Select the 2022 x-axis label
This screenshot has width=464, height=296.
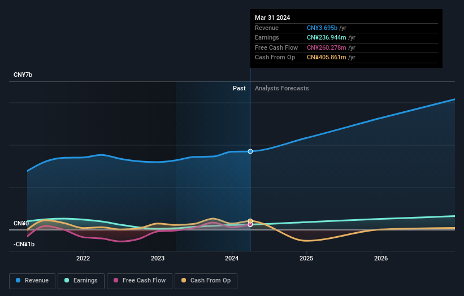coord(83,258)
